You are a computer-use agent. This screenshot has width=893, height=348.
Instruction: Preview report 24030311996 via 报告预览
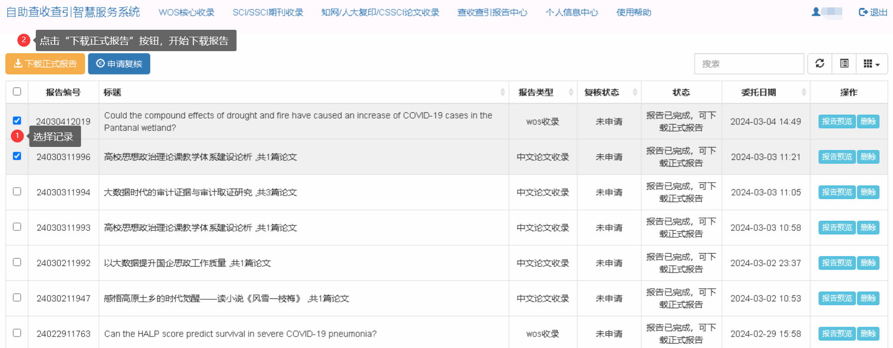click(836, 157)
